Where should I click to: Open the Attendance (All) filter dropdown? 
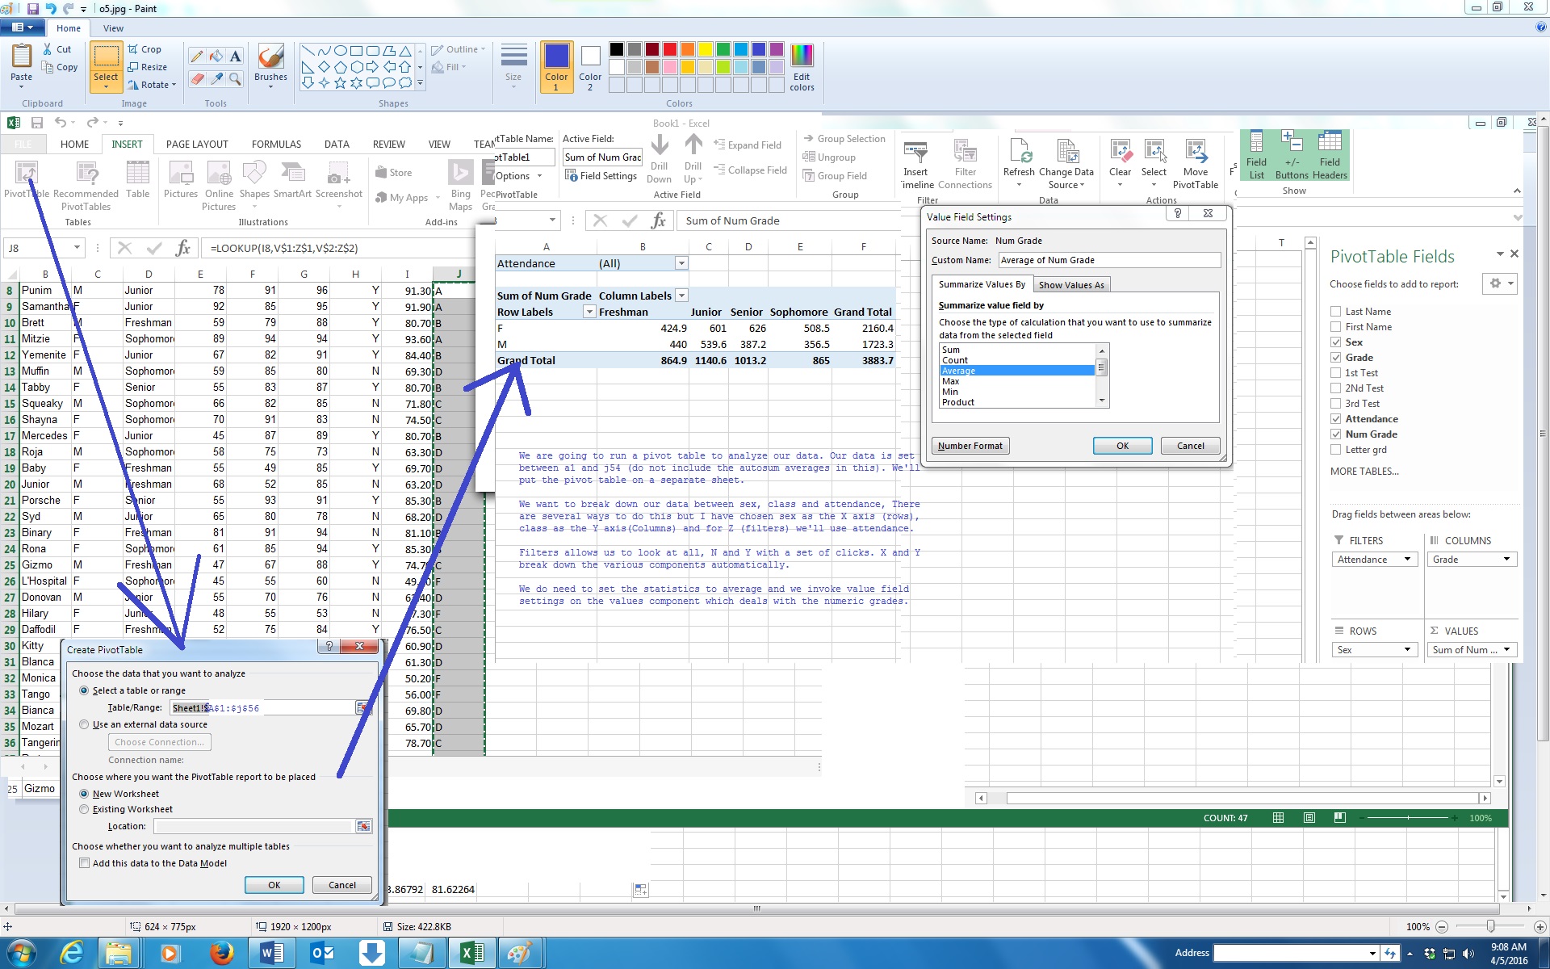[x=681, y=264]
